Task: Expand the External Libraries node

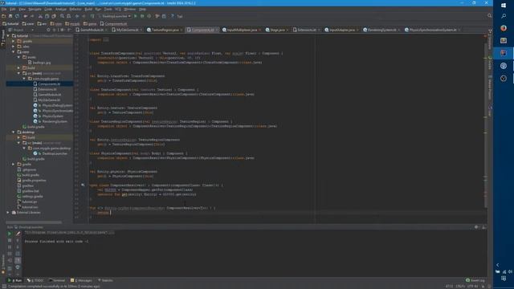Action: pos(8,212)
